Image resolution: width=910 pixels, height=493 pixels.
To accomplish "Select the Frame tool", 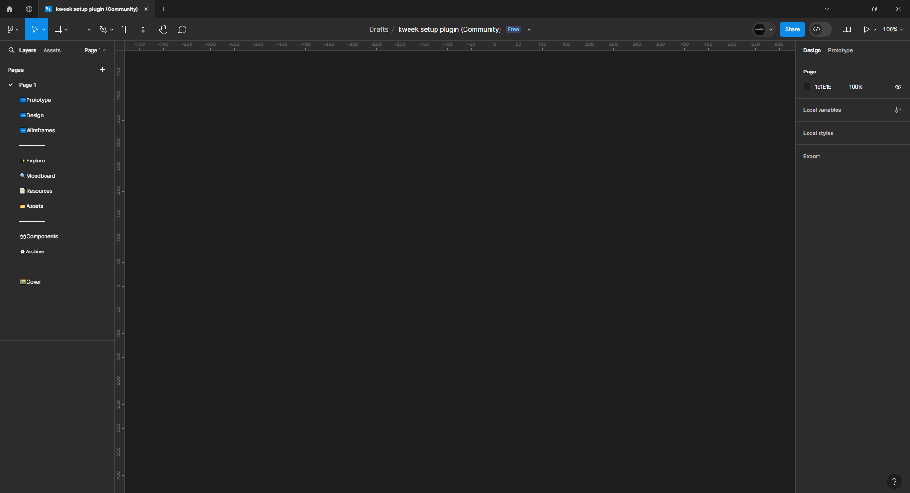I will tap(58, 29).
